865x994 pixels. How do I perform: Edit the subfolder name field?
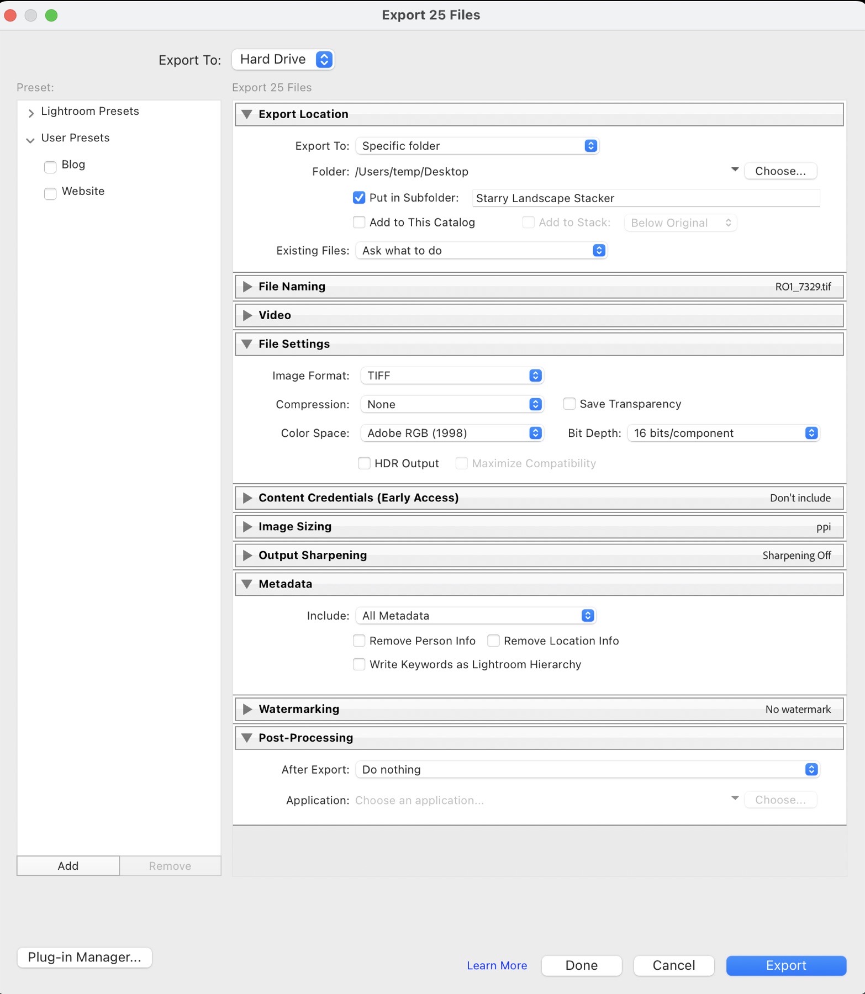tap(646, 198)
